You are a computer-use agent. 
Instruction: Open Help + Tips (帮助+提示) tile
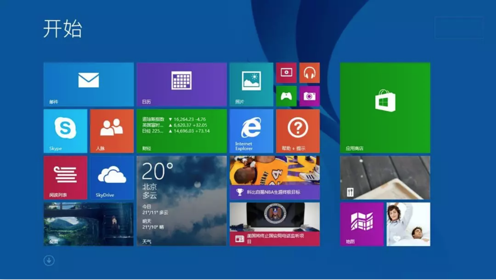[298, 131]
